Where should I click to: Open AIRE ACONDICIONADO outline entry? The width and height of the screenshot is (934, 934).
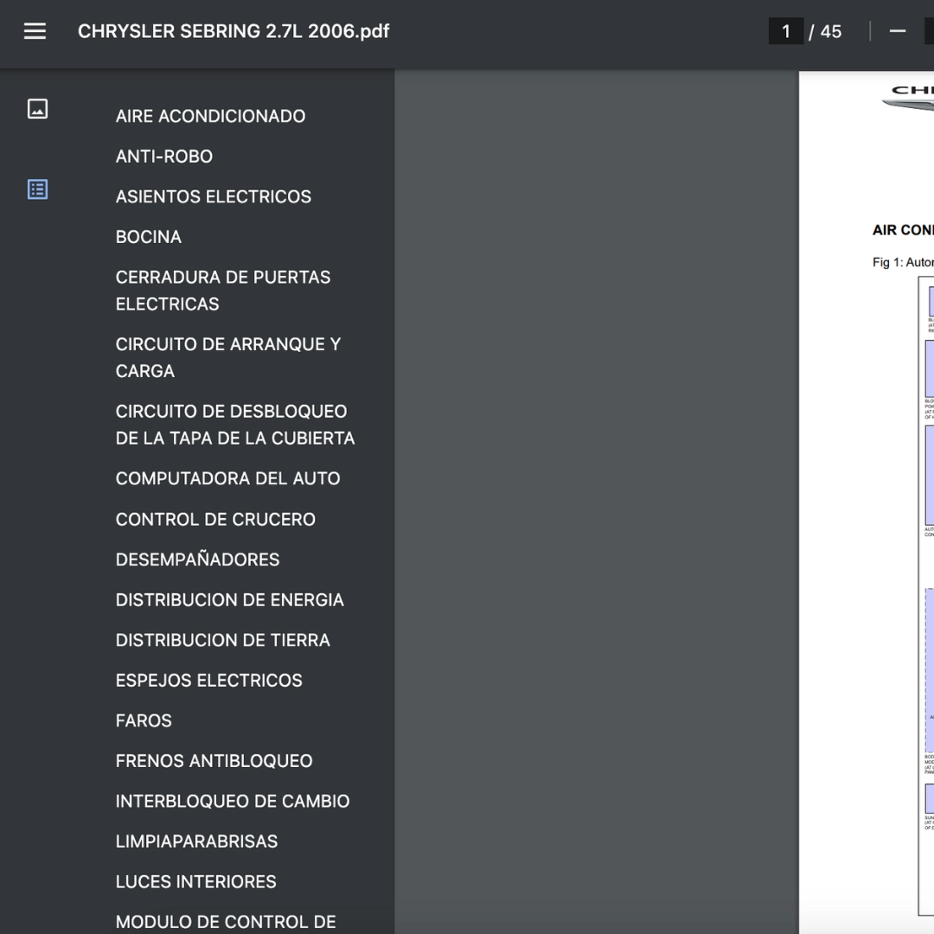(210, 116)
